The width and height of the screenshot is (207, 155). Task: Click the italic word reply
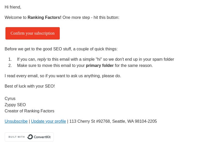(x=42, y=59)
